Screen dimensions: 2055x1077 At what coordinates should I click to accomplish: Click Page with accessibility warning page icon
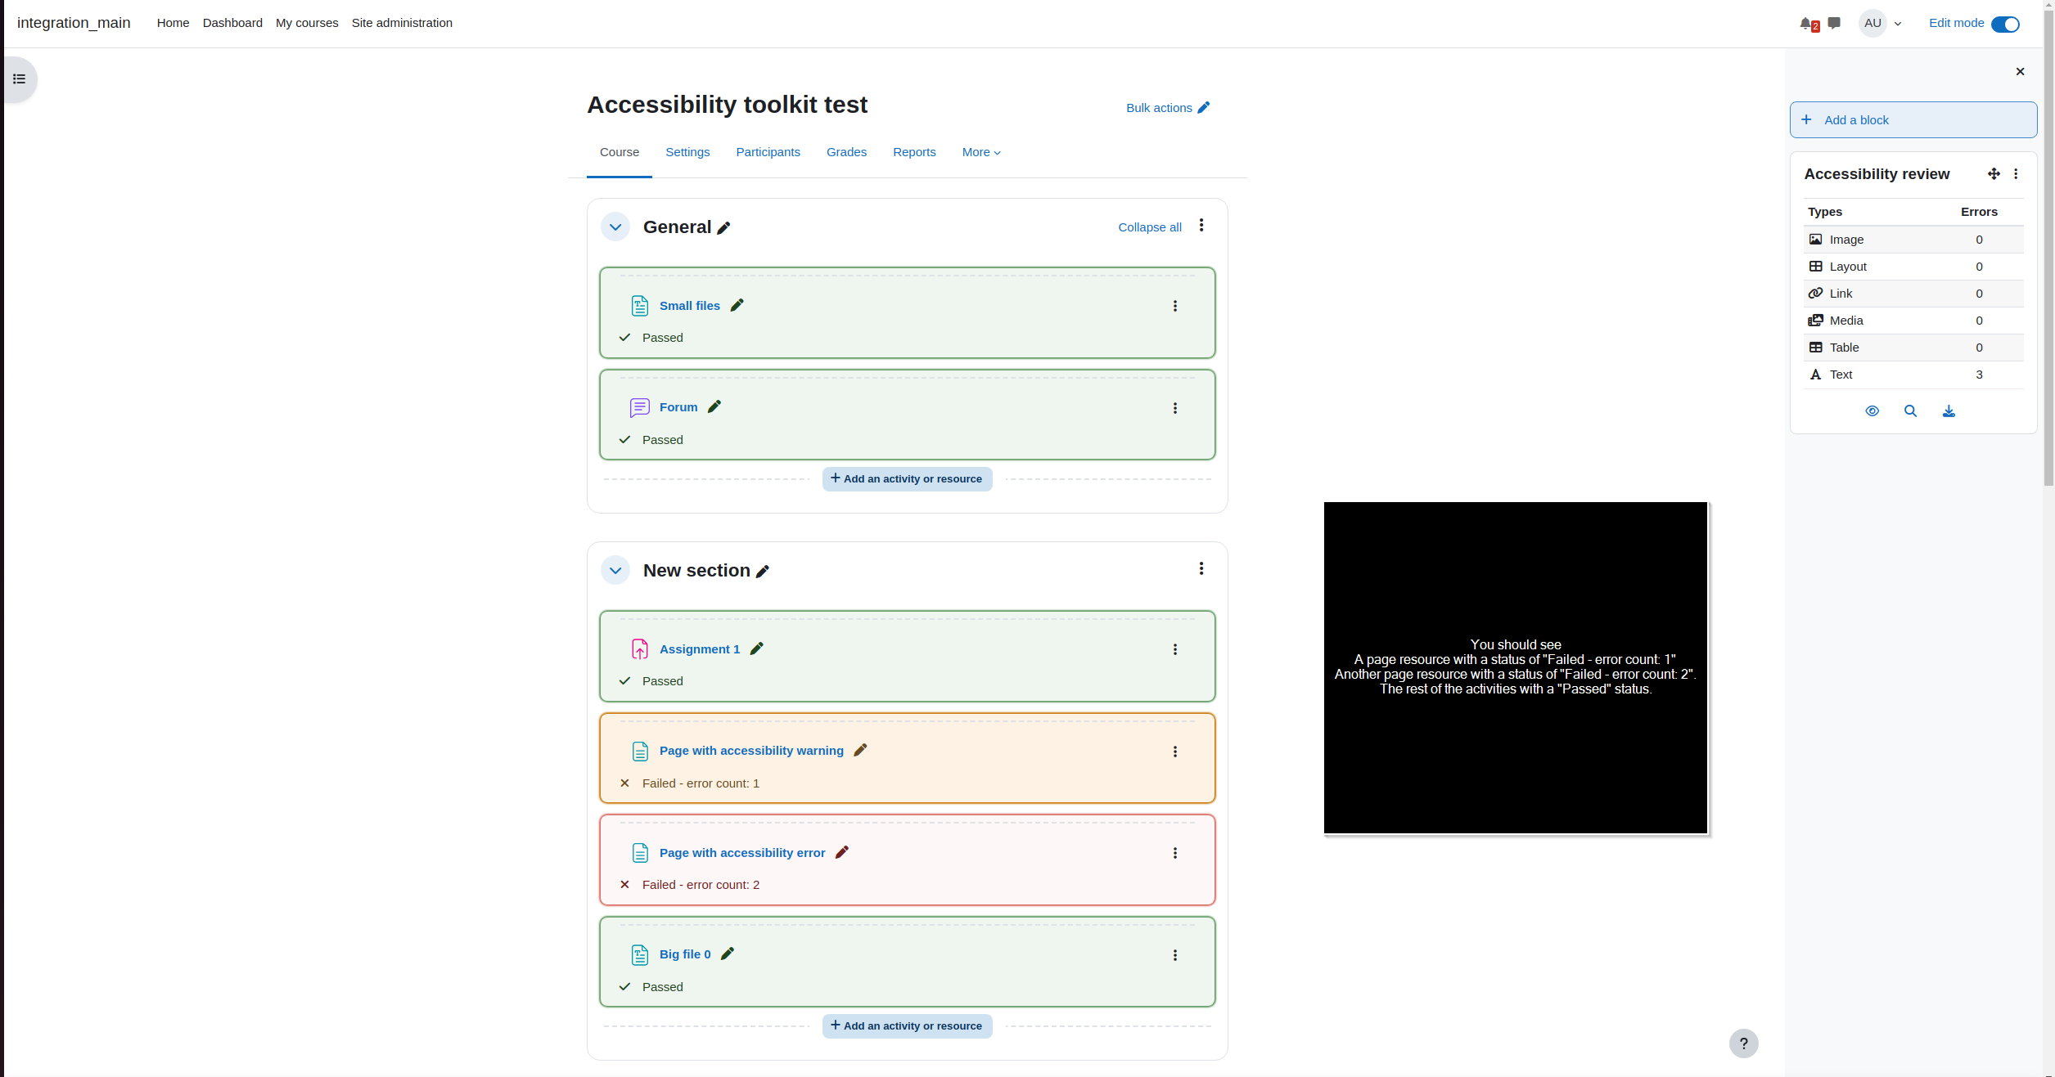(640, 752)
